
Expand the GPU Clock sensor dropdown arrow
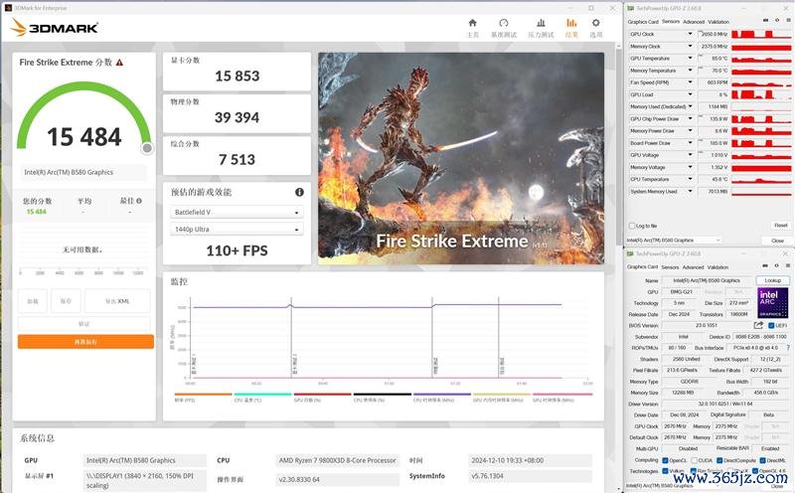coord(690,34)
